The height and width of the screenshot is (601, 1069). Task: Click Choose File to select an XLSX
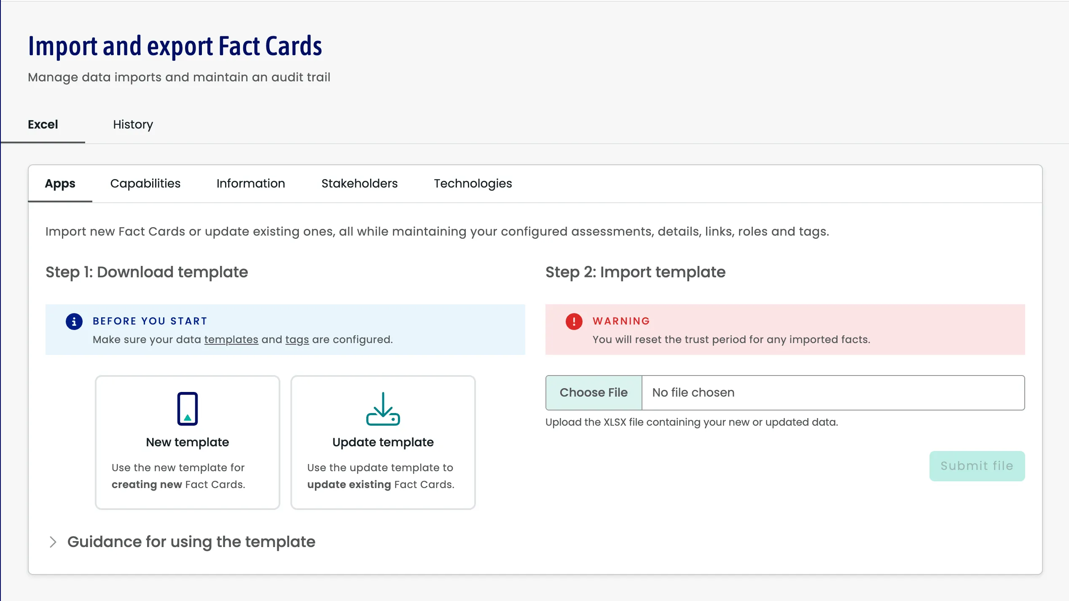pos(593,392)
